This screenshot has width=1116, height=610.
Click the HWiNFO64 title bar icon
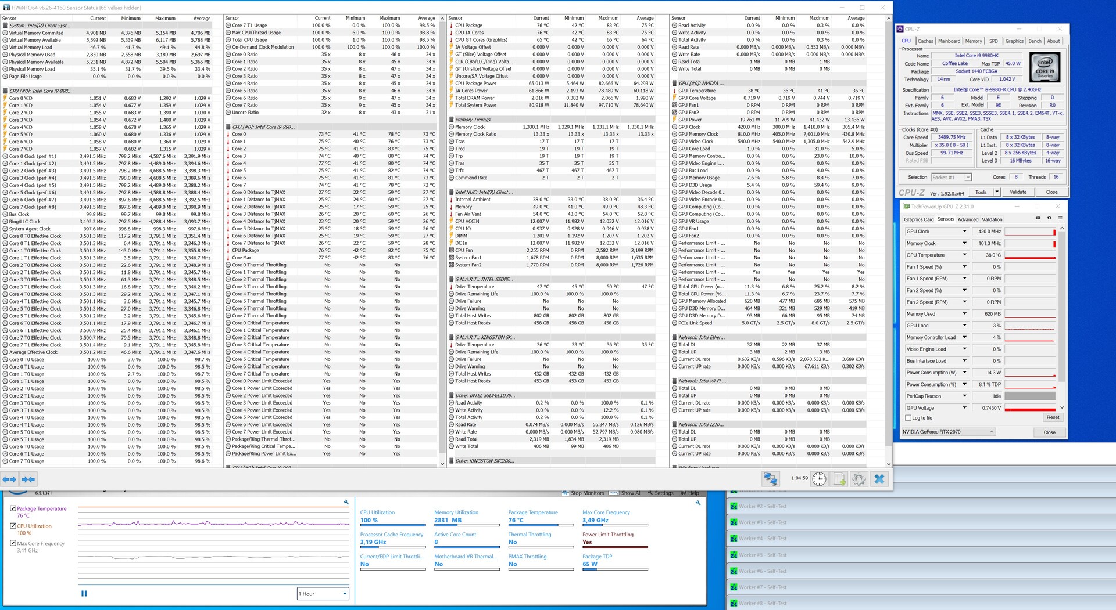coord(6,8)
